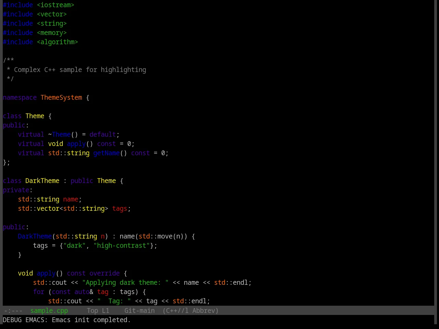Click 'endl' on the last visible code line
This screenshot has width=439, height=329.
click(199, 301)
